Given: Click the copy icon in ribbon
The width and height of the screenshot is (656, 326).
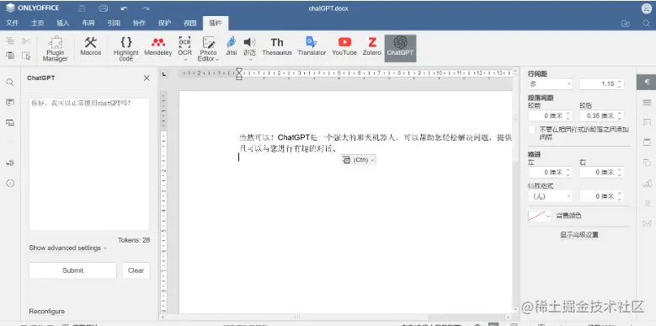Looking at the screenshot, I should 10,40.
